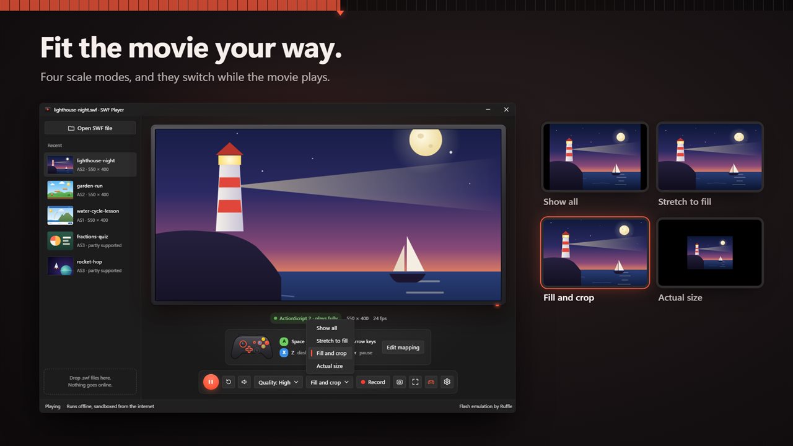Click the Show all caption

(x=561, y=201)
